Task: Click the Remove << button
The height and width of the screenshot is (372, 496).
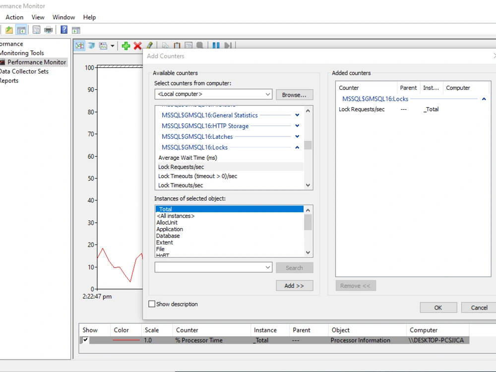Action: tap(356, 286)
